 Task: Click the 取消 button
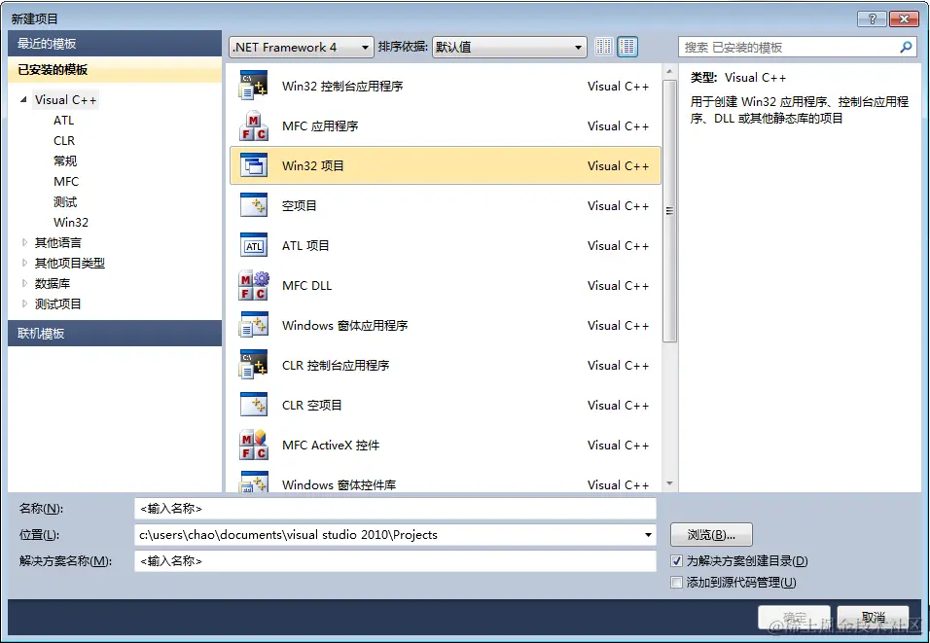coord(873,618)
